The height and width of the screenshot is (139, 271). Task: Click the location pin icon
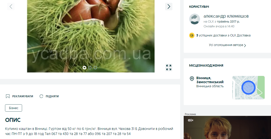(192, 79)
